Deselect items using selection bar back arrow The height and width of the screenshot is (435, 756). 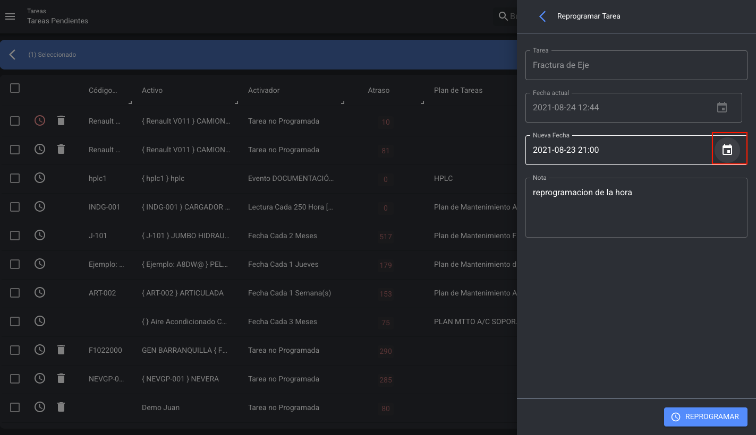pos(13,55)
